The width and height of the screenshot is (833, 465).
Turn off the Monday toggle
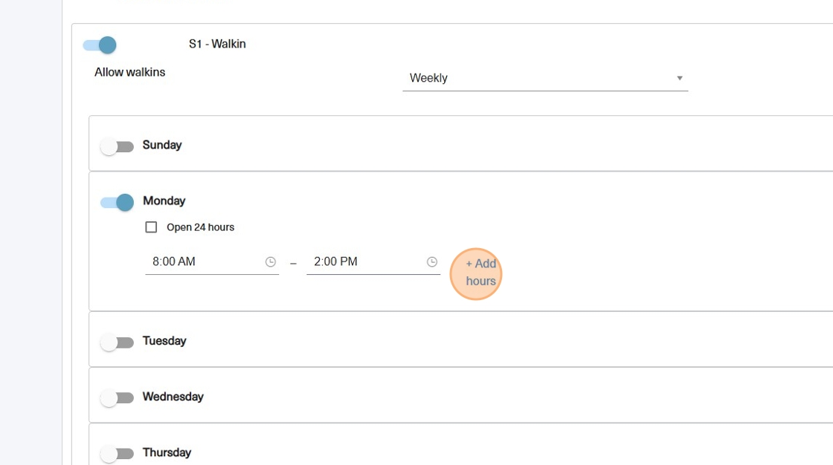click(x=117, y=202)
